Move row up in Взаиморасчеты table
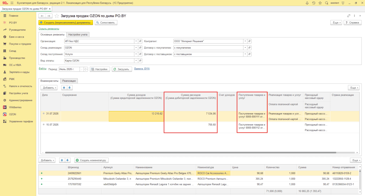Image resolution: width=365 pixels, height=196 pixels. click(64, 87)
